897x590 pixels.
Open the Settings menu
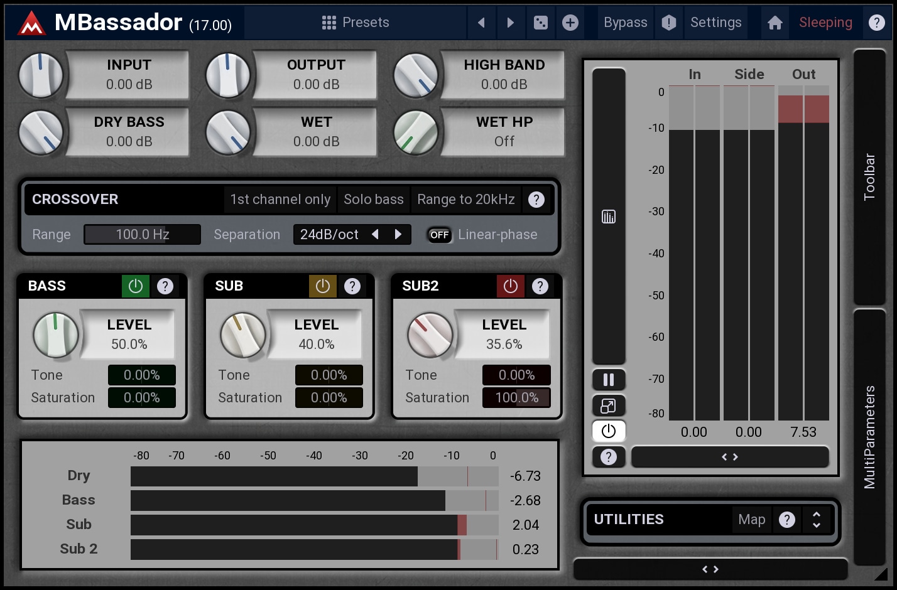pos(715,23)
